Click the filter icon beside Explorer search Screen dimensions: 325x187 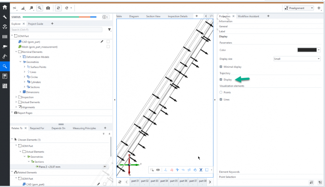coord(109,30)
